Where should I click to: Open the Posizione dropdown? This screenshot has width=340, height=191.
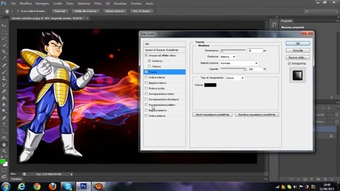tap(228, 57)
